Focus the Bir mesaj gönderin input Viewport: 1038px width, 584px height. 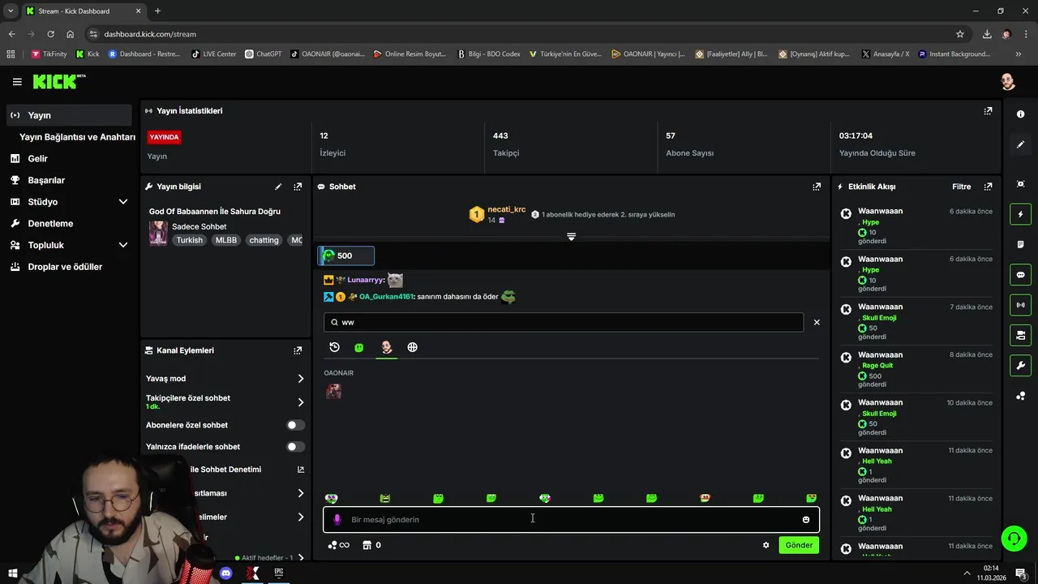(571, 520)
